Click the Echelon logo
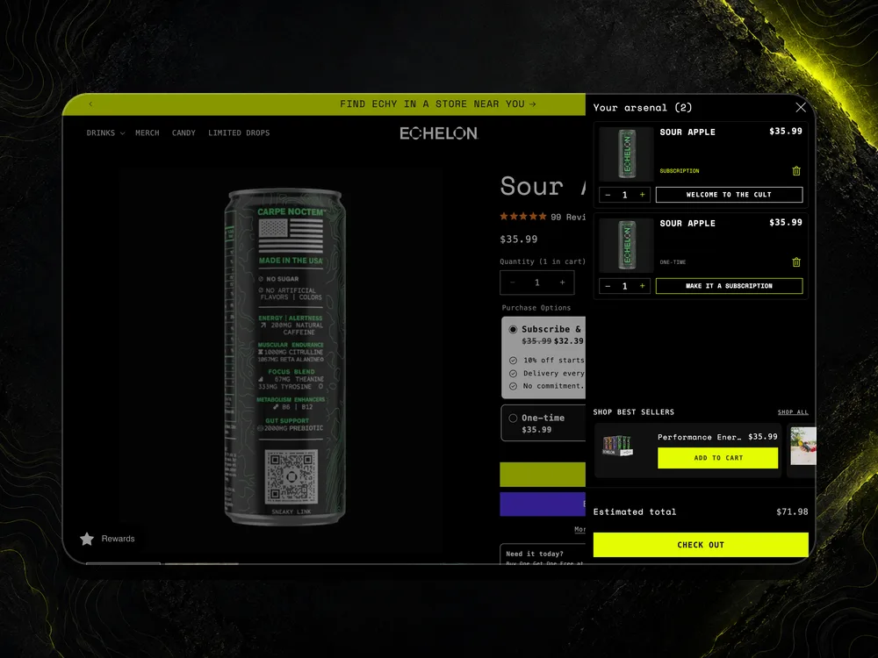Screen dimensions: 878x658 click(x=438, y=133)
